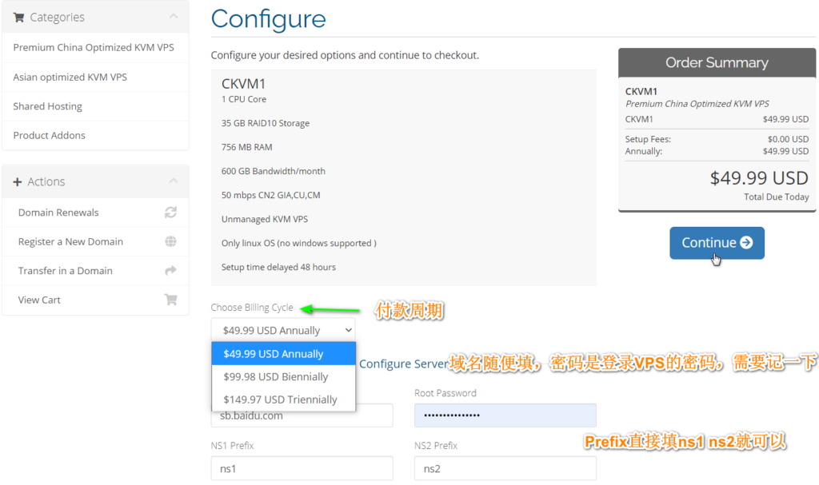Click the cart icon next to View Cart
This screenshot has height=485, width=819.
click(x=171, y=300)
